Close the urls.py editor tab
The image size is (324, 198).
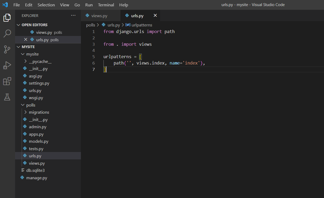(x=155, y=16)
